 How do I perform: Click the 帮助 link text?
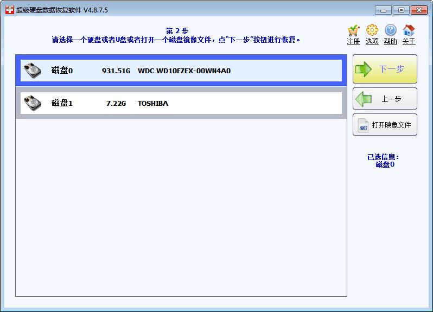[x=391, y=41]
